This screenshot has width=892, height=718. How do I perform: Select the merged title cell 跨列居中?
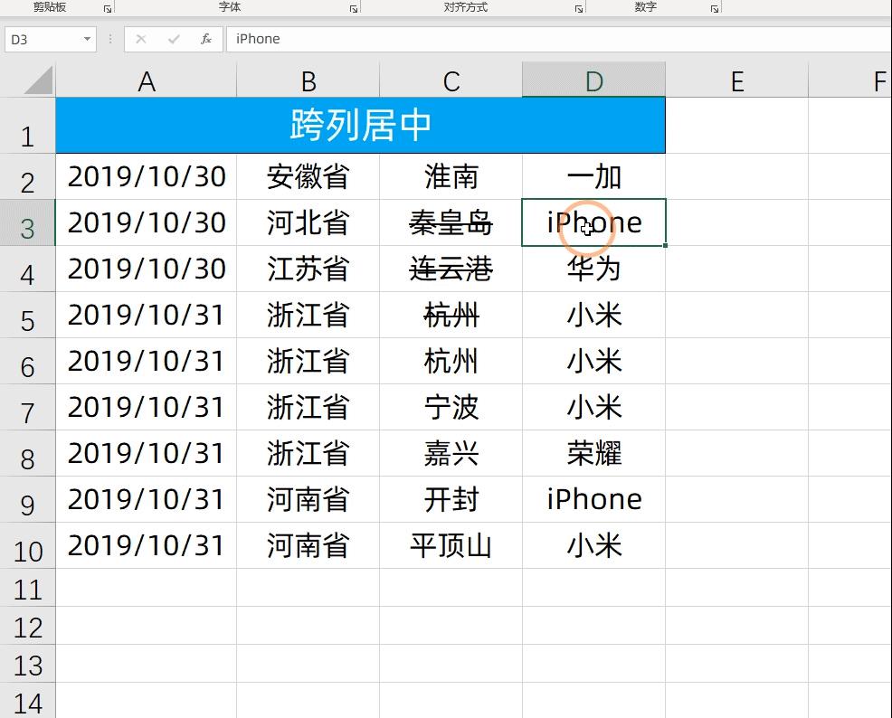[x=361, y=126]
